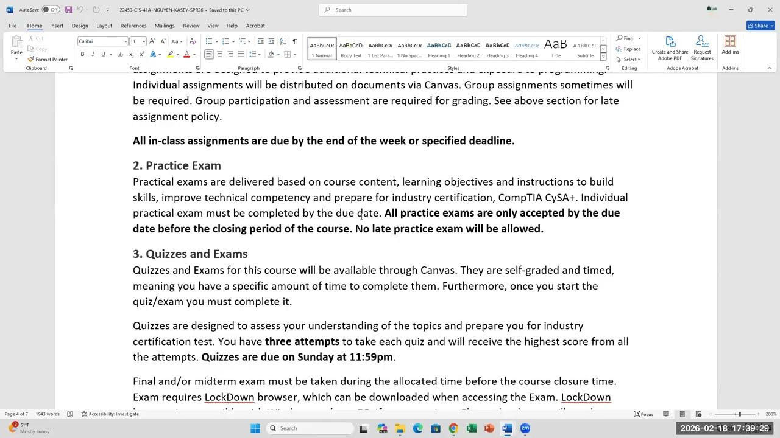Toggle Italic formatting
Viewport: 780px width, 438px height.
[x=93, y=55]
